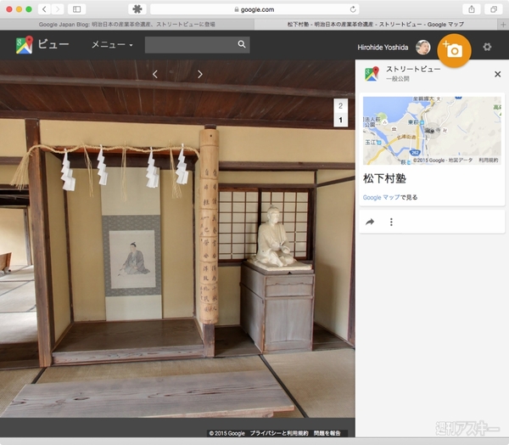Open プライバシーと利用規約 link

[x=279, y=433]
